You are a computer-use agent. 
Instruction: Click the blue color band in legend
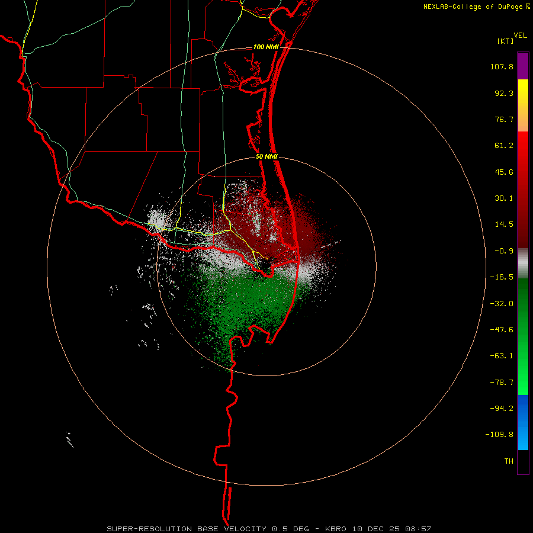[523, 422]
